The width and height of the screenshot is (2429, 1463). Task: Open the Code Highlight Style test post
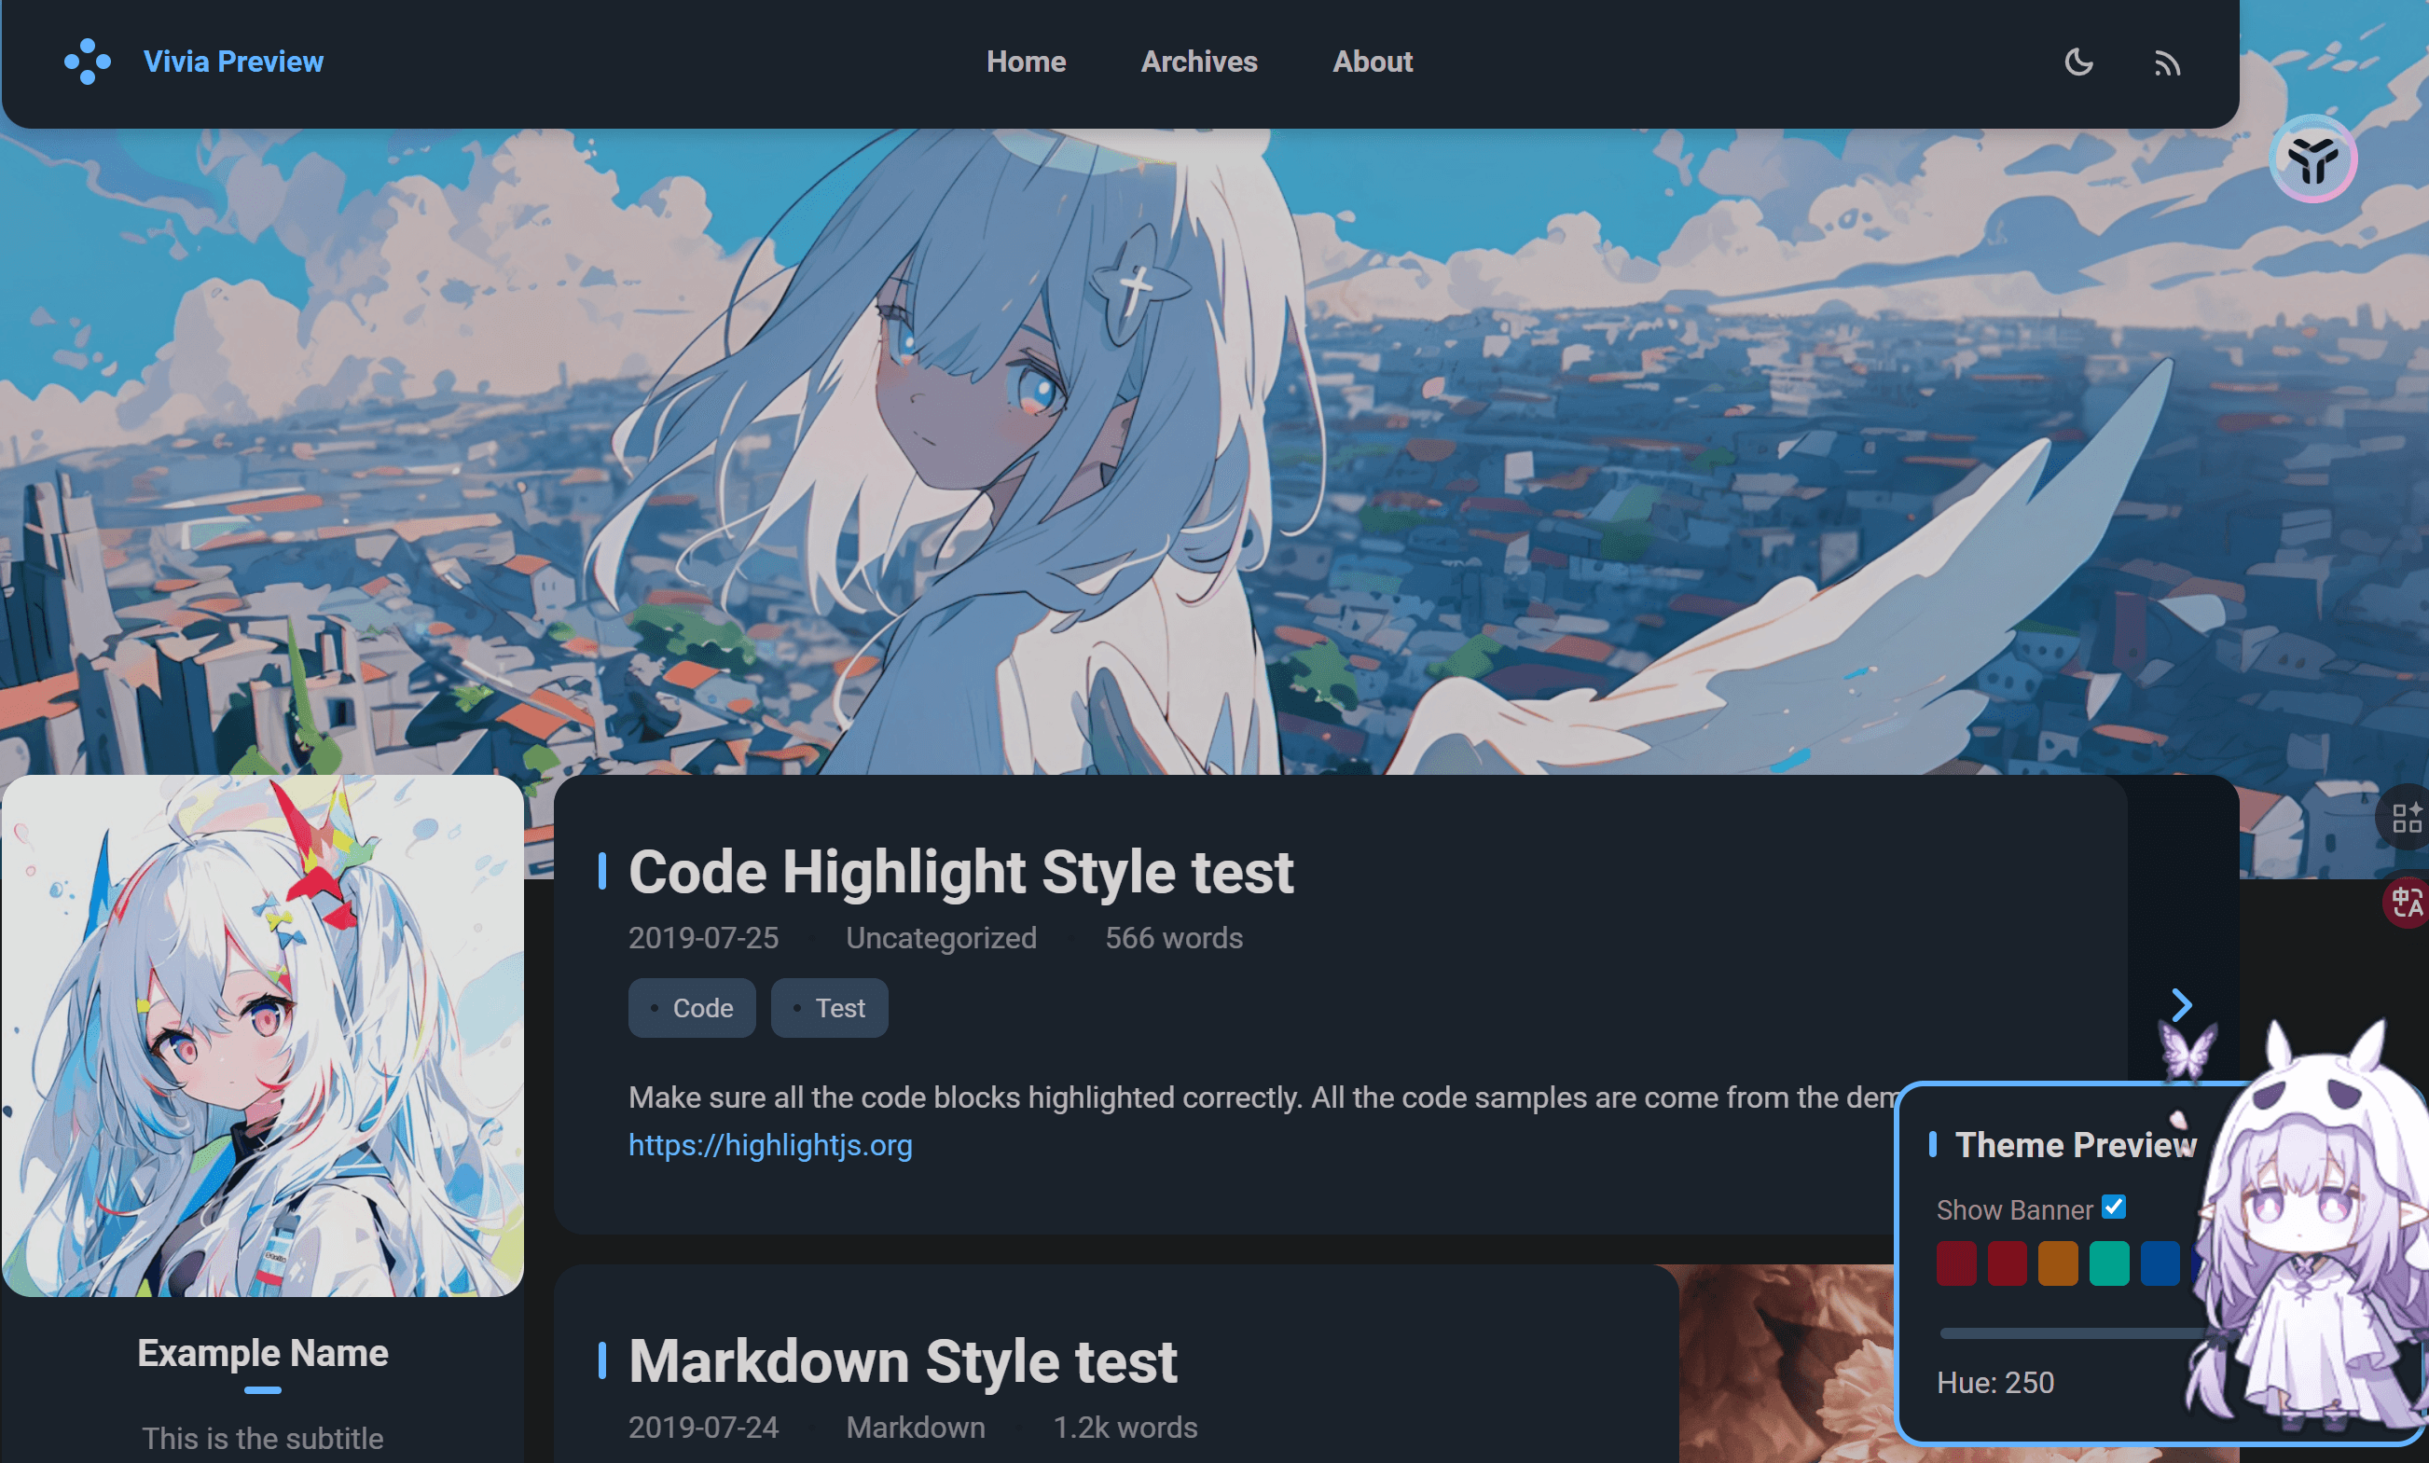[x=962, y=872]
